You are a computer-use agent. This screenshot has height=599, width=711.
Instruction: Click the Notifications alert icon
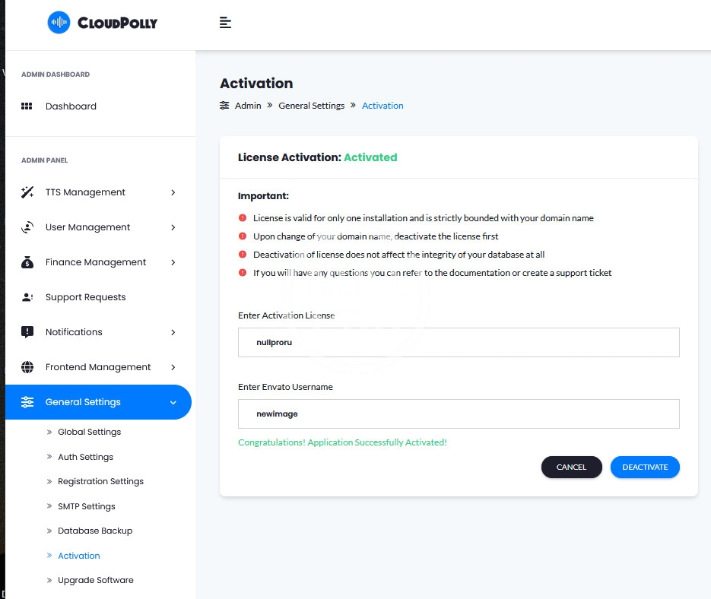coord(27,332)
